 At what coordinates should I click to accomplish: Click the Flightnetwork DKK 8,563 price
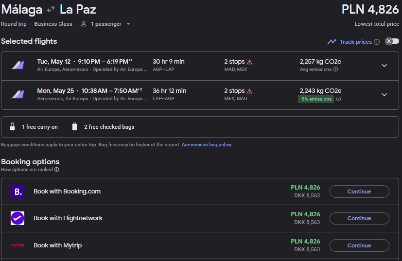[307, 222]
